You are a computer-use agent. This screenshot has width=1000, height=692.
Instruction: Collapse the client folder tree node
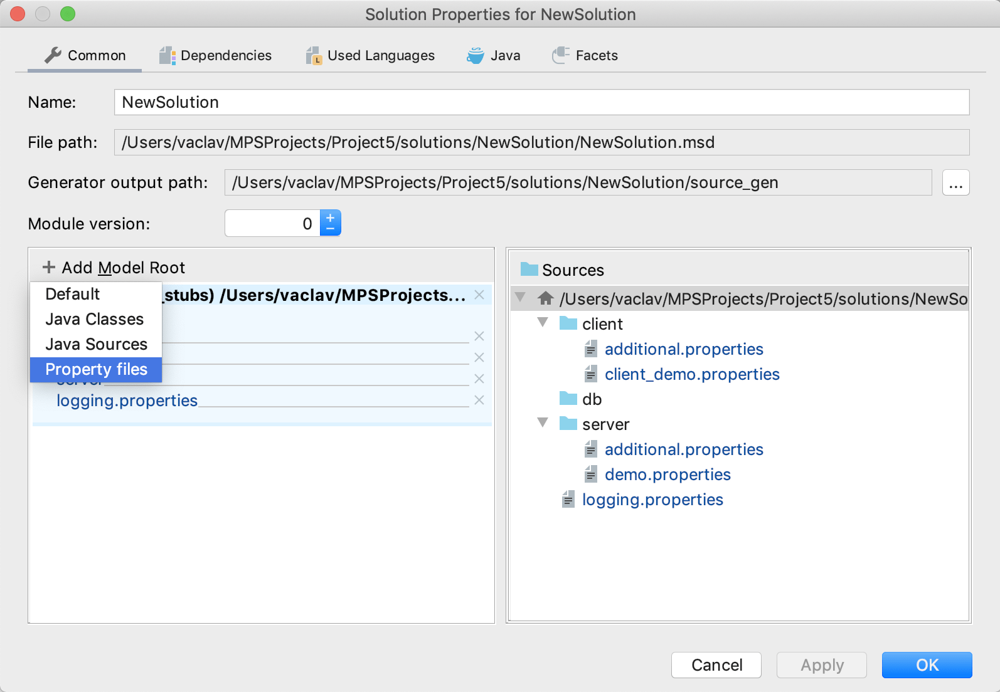[x=543, y=323]
